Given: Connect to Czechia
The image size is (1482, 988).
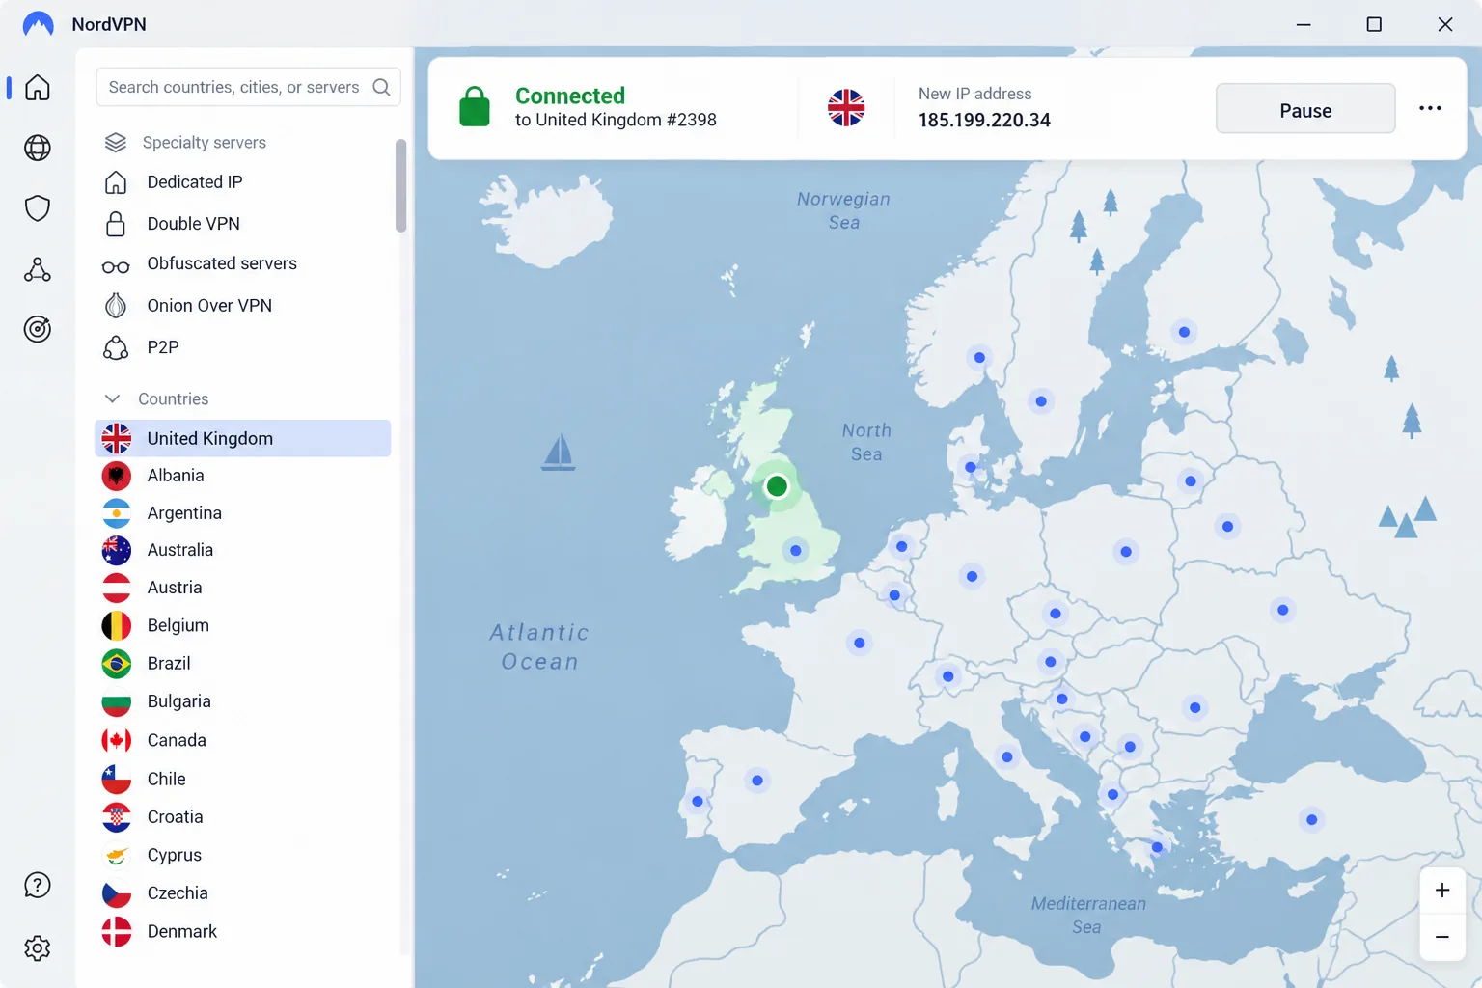Looking at the screenshot, I should tap(243, 893).
